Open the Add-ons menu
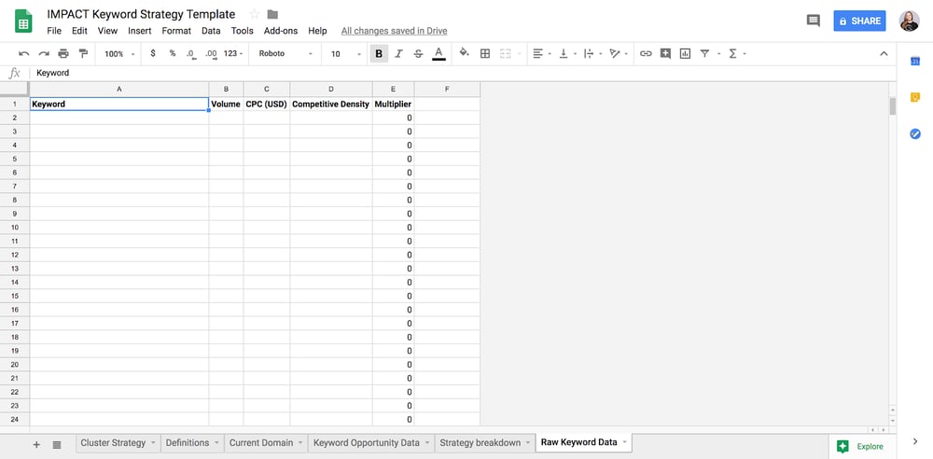The width and height of the screenshot is (933, 459). [x=281, y=31]
